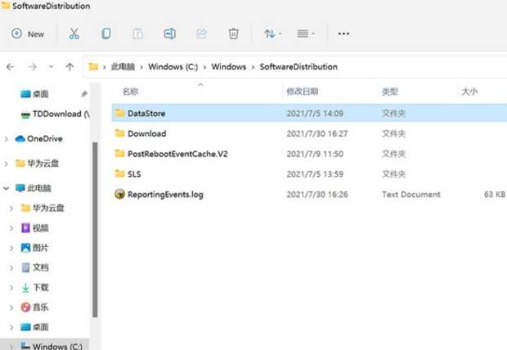Screen dimensions: 507x350
Task: Select Windows (C:) in the breadcrumb
Action: click(x=173, y=66)
